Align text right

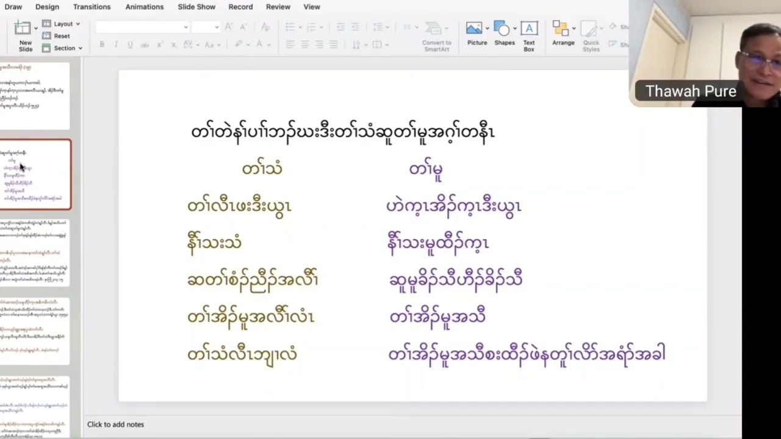tap(319, 45)
